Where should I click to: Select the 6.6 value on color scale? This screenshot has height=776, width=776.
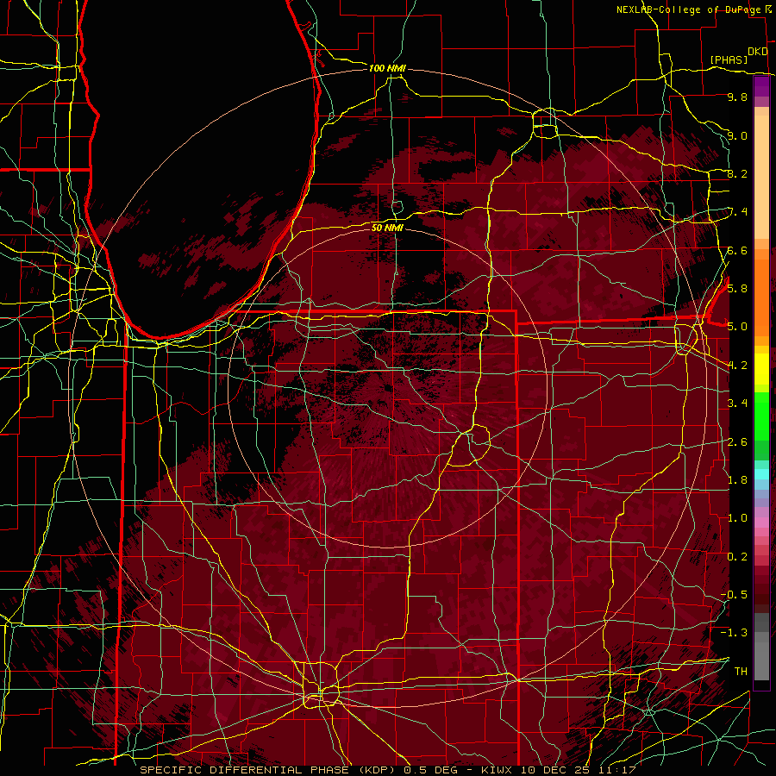[x=737, y=250]
